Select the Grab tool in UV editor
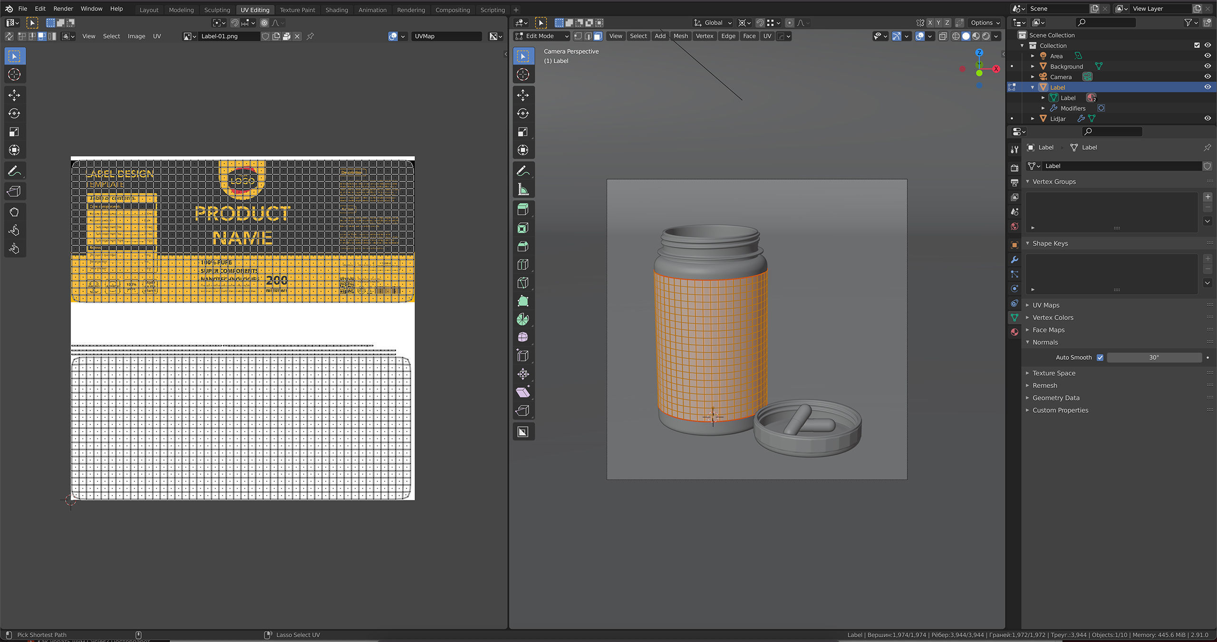Viewport: 1217px width, 642px height. point(14,212)
